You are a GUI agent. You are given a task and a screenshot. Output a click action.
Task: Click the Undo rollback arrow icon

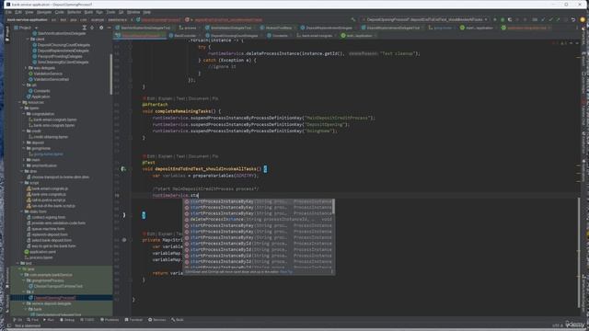click(x=573, y=19)
